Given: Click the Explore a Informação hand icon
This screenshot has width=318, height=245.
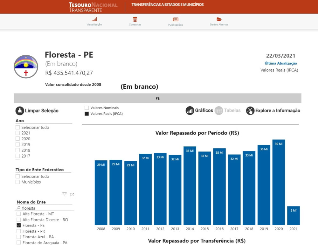Looking at the screenshot, I should coord(250,111).
